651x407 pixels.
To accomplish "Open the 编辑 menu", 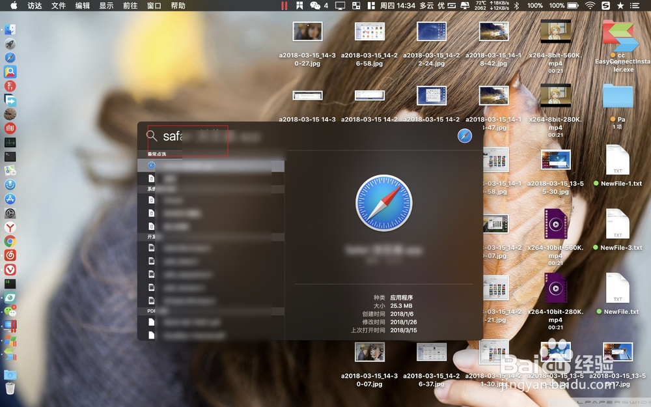I will pyautogui.click(x=83, y=5).
